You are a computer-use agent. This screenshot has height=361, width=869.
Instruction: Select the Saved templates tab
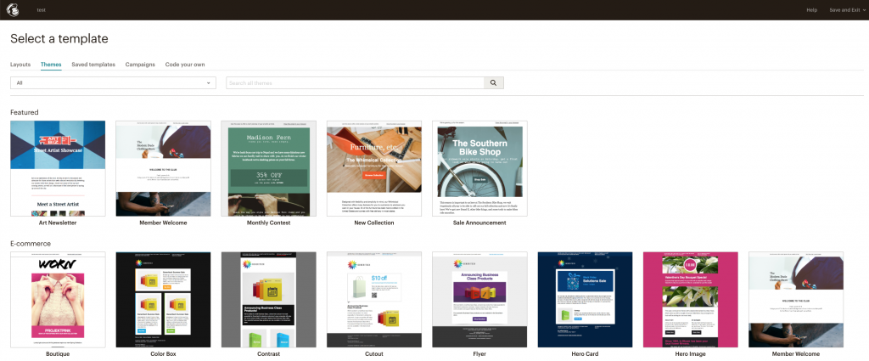coord(93,65)
